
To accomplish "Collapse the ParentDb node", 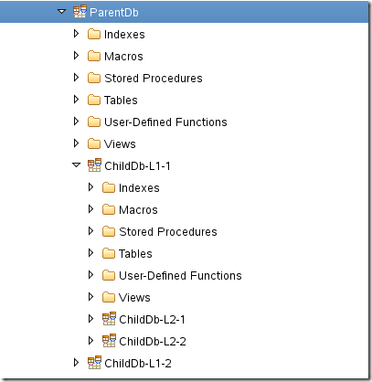I will (62, 12).
